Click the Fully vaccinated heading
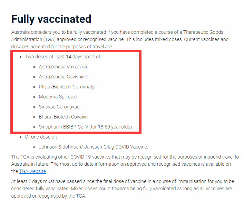 pos(51,19)
